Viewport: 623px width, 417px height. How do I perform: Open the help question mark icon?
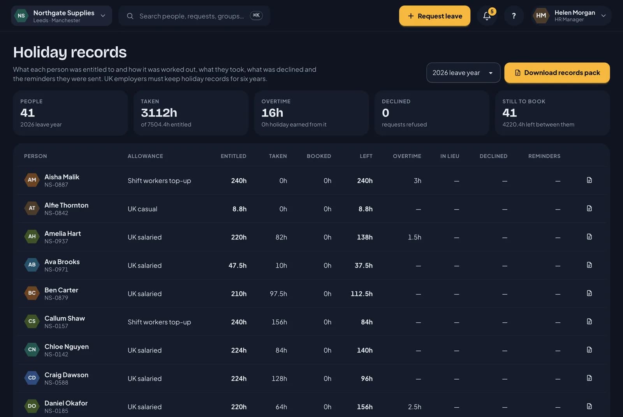pyautogui.click(x=514, y=16)
